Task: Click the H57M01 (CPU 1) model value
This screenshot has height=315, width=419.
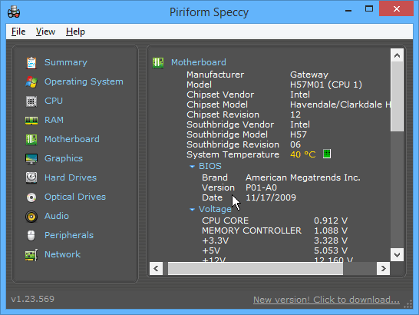Action: (326, 85)
